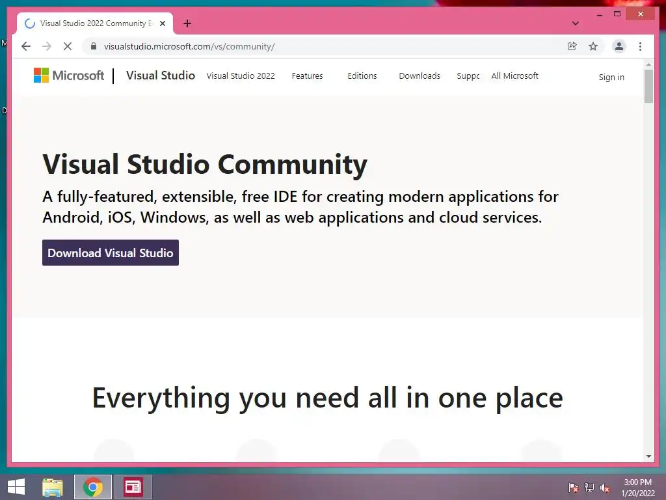The width and height of the screenshot is (666, 500).
Task: Go back to the previous page
Action: [x=26, y=46]
